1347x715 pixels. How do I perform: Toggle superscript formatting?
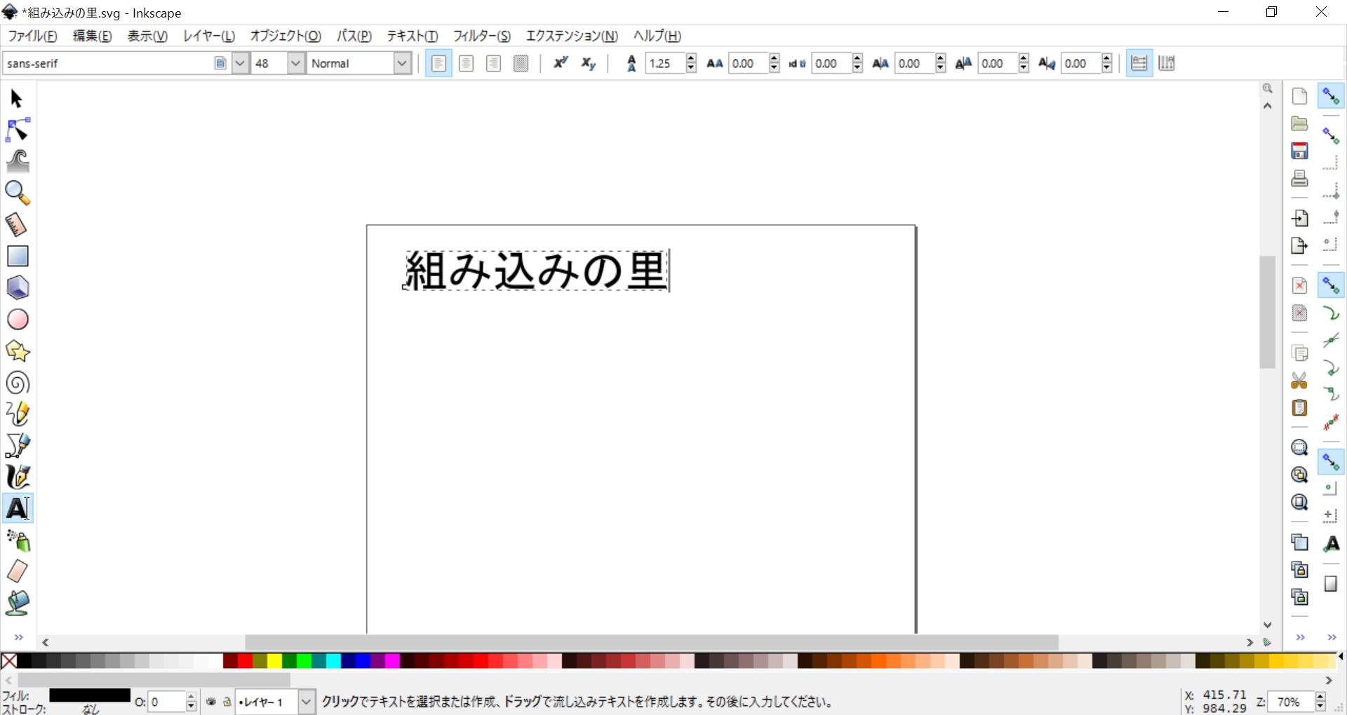560,63
